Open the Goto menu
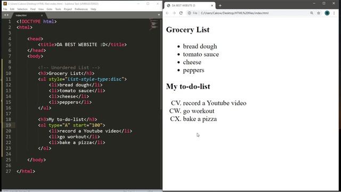Image resolution: width=341 pixels, height=192 pixels. coord(50,9)
